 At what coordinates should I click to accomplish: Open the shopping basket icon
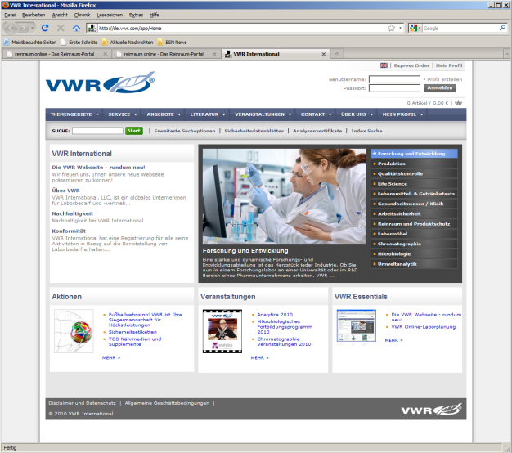[459, 103]
